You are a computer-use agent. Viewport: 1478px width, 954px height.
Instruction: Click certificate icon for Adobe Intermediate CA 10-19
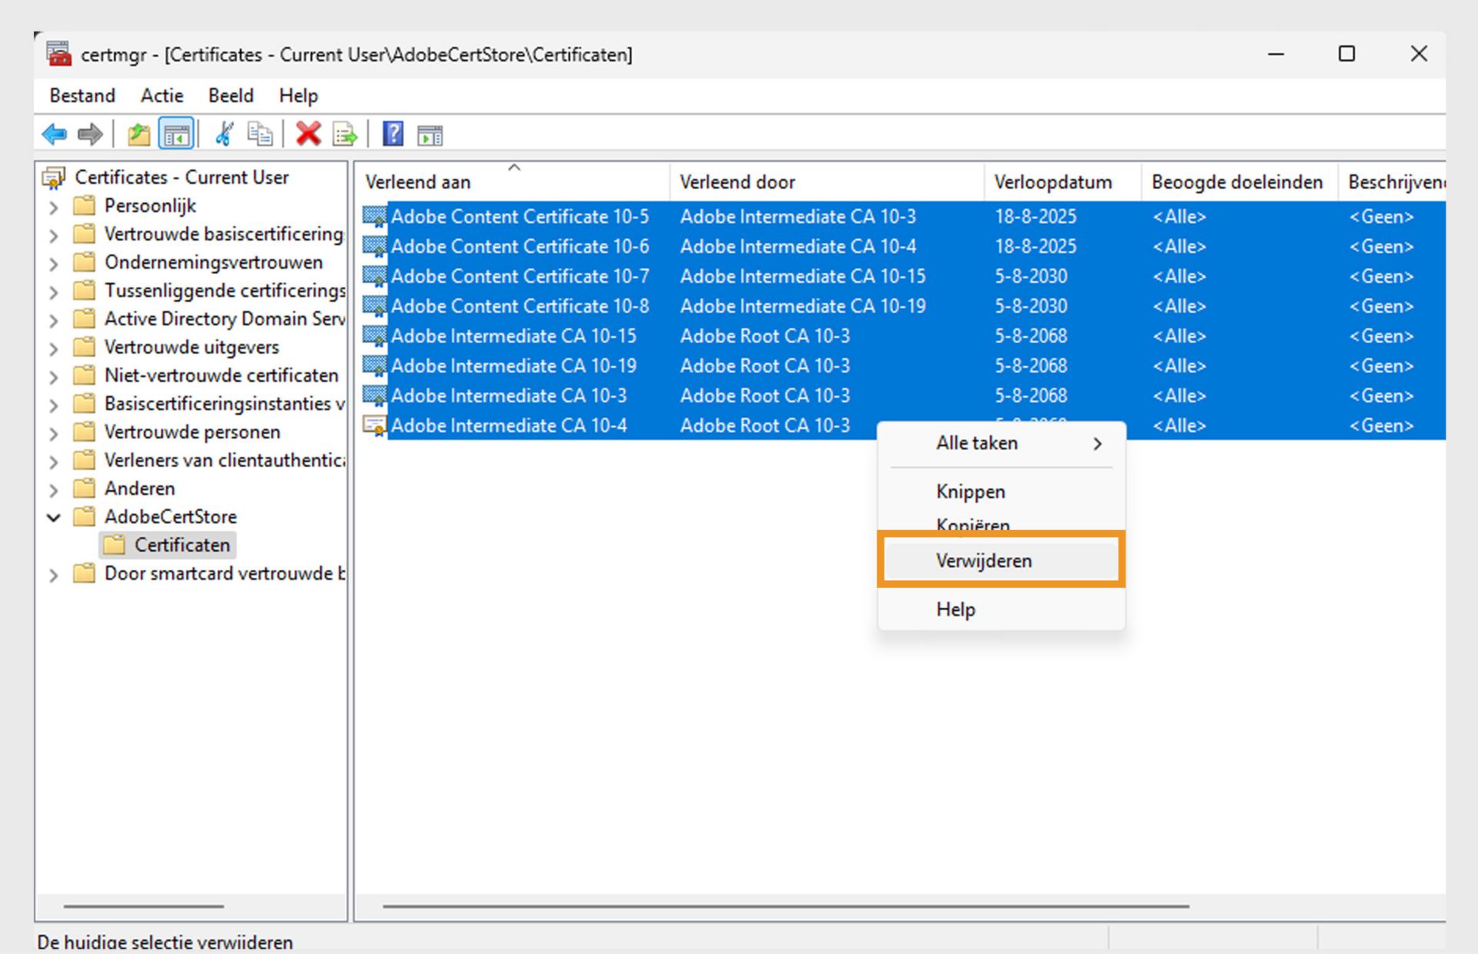(375, 366)
